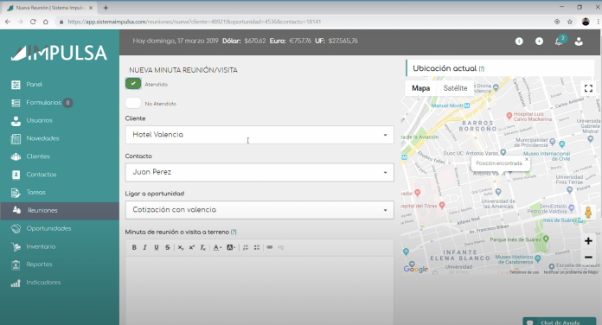Click the Indicadores bar-chart icon
The height and width of the screenshot is (325, 602).
click(16, 283)
